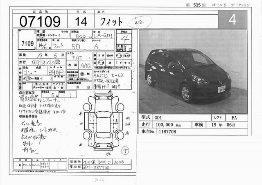Click the handwritten sales note "車検H19.6月!!"
Image resolution: width=262 pixels, height=185 pixels.
click(107, 87)
